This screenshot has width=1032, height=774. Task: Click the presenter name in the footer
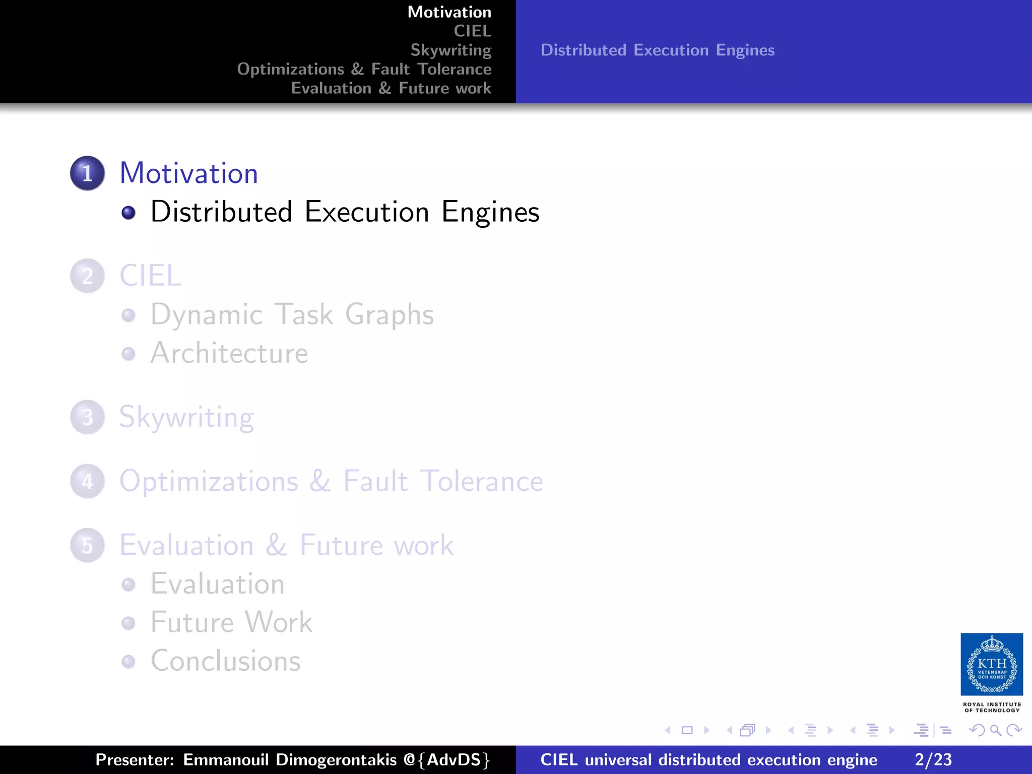[x=293, y=759]
